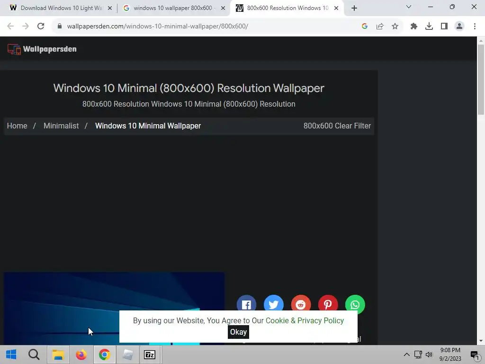The image size is (485, 364).
Task: Open the Windows Start menu
Action: click(11, 355)
